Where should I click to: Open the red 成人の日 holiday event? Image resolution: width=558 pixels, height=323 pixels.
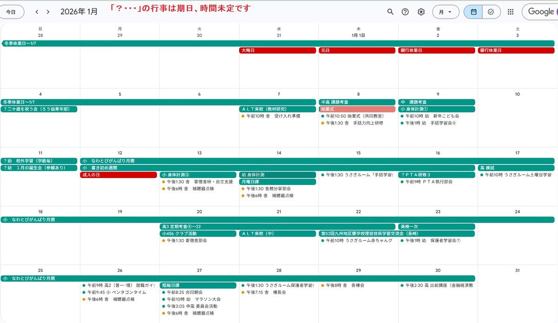[119, 175]
